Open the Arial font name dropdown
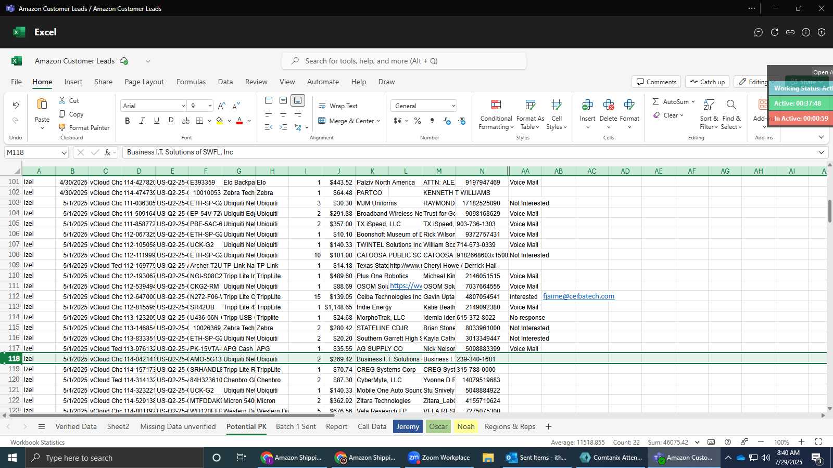Image resolution: width=833 pixels, height=468 pixels. click(x=183, y=106)
